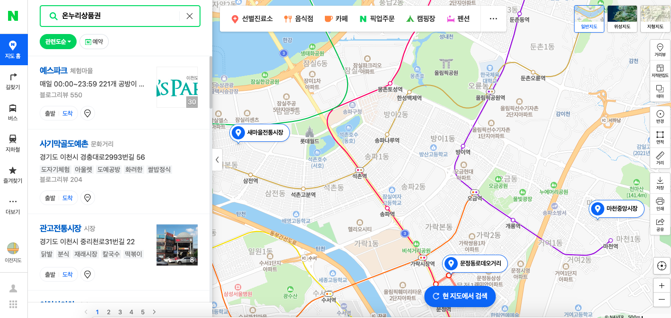Open 지하철 subway panel
The height and width of the screenshot is (318, 671).
click(x=13, y=144)
